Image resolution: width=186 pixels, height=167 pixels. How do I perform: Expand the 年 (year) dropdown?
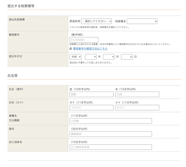91,57
